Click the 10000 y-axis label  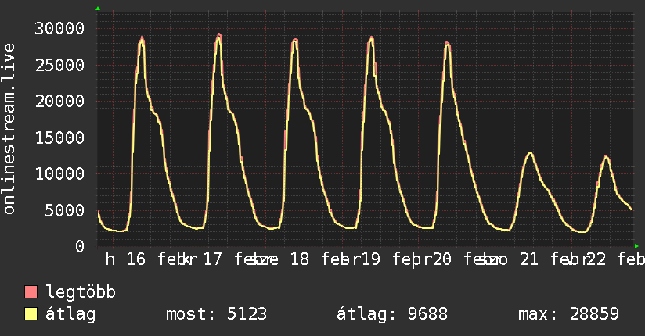61,173
